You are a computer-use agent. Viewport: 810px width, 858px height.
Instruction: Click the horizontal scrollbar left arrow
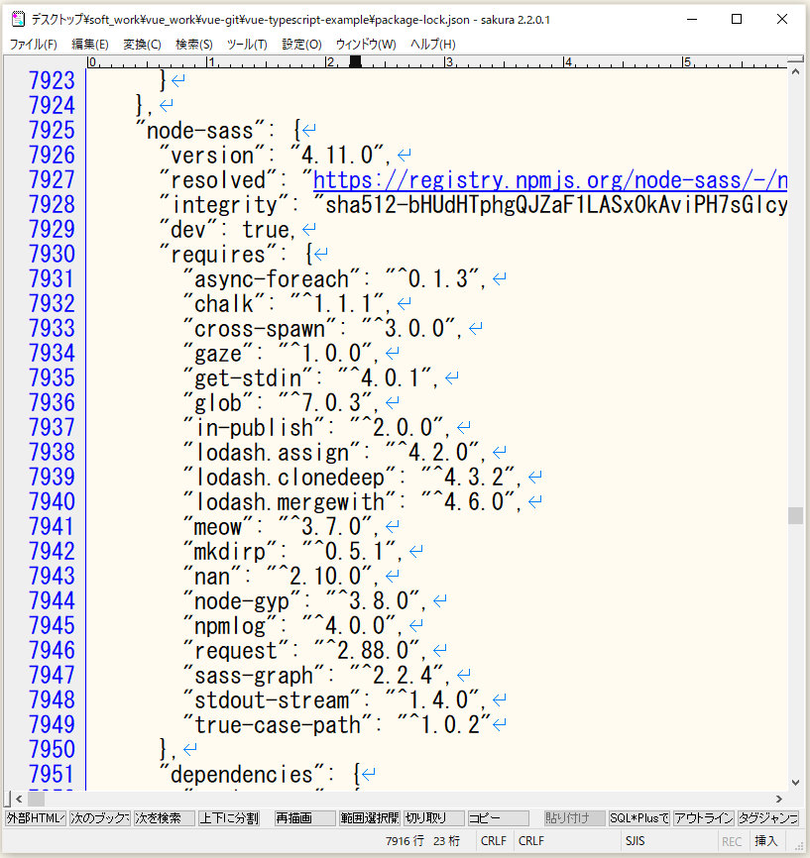tap(19, 799)
